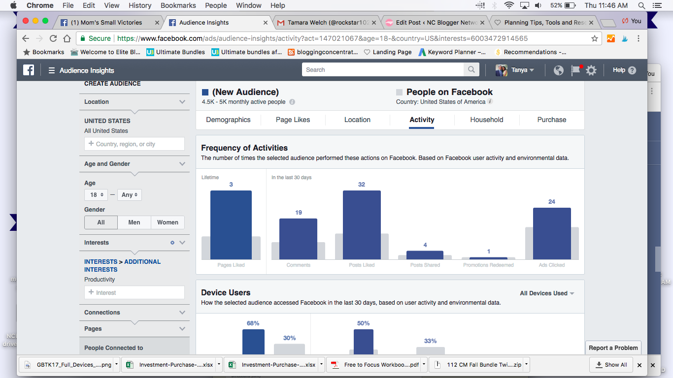Image resolution: width=673 pixels, height=378 pixels.
Task: Select All gender option
Action: click(101, 222)
